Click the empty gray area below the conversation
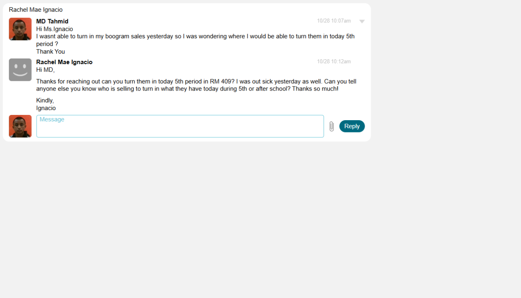Image resolution: width=521 pixels, height=298 pixels. tap(260, 219)
